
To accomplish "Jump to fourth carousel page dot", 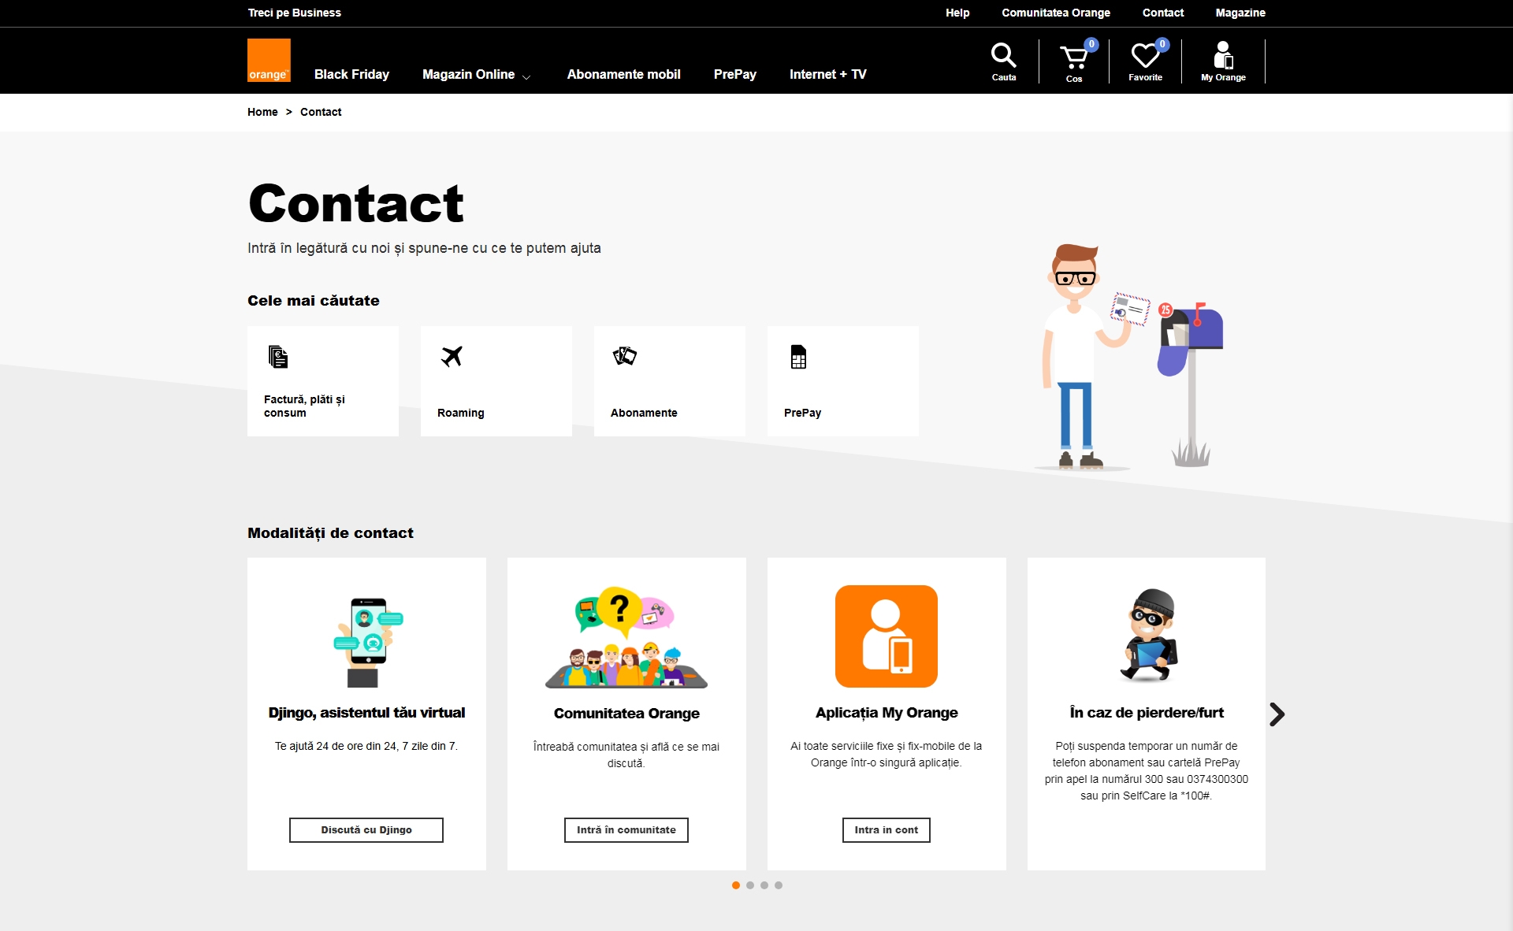I will [779, 885].
